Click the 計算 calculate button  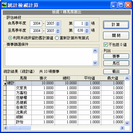(116, 25)
